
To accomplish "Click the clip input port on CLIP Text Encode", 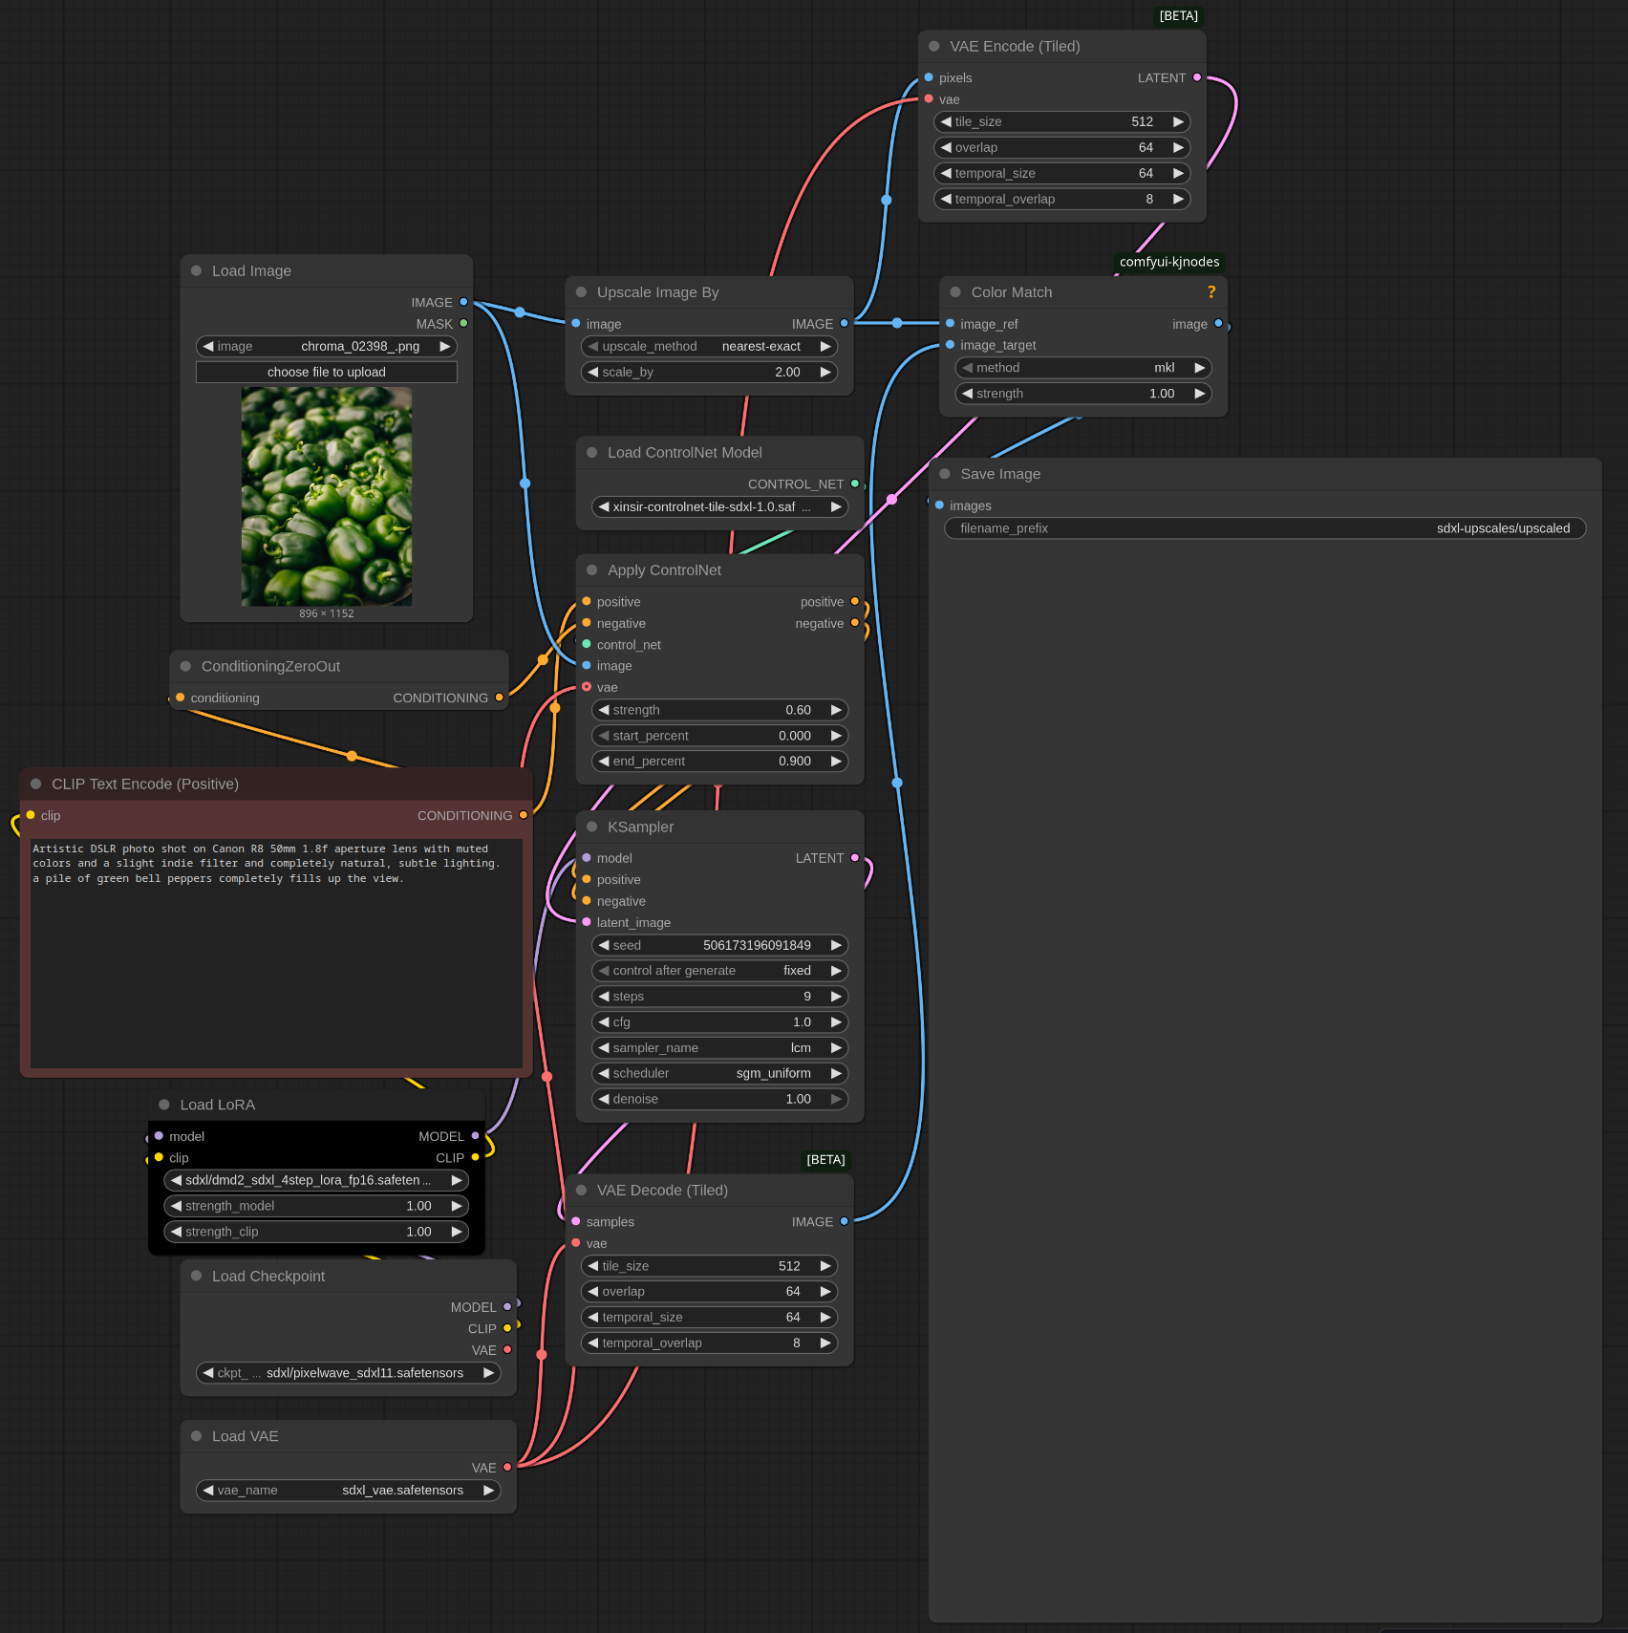I will tap(31, 815).
